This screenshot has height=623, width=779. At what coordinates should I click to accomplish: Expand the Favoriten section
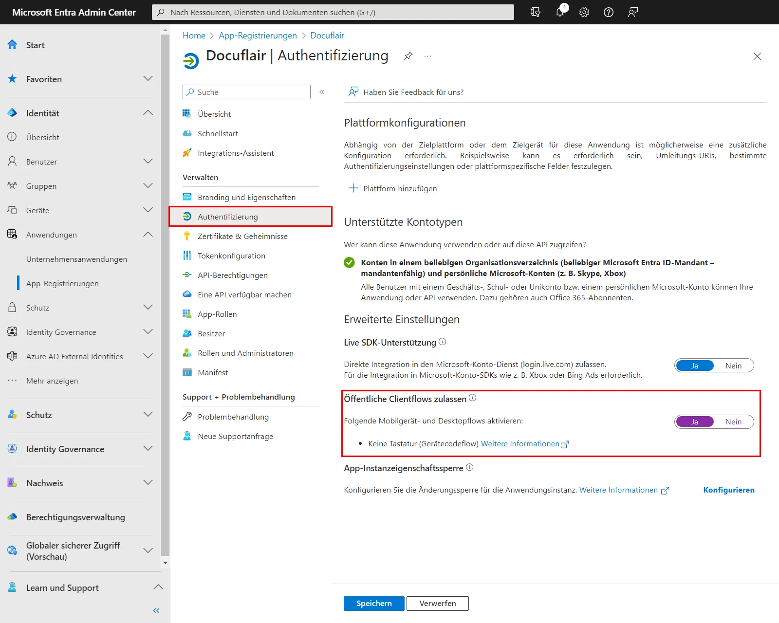(148, 79)
